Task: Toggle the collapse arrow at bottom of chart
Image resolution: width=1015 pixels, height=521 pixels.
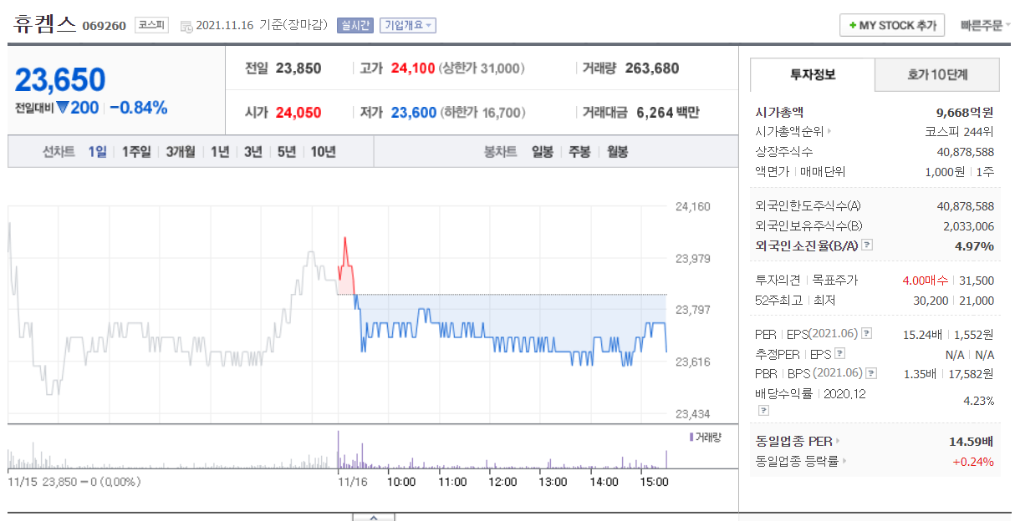Action: click(x=373, y=517)
